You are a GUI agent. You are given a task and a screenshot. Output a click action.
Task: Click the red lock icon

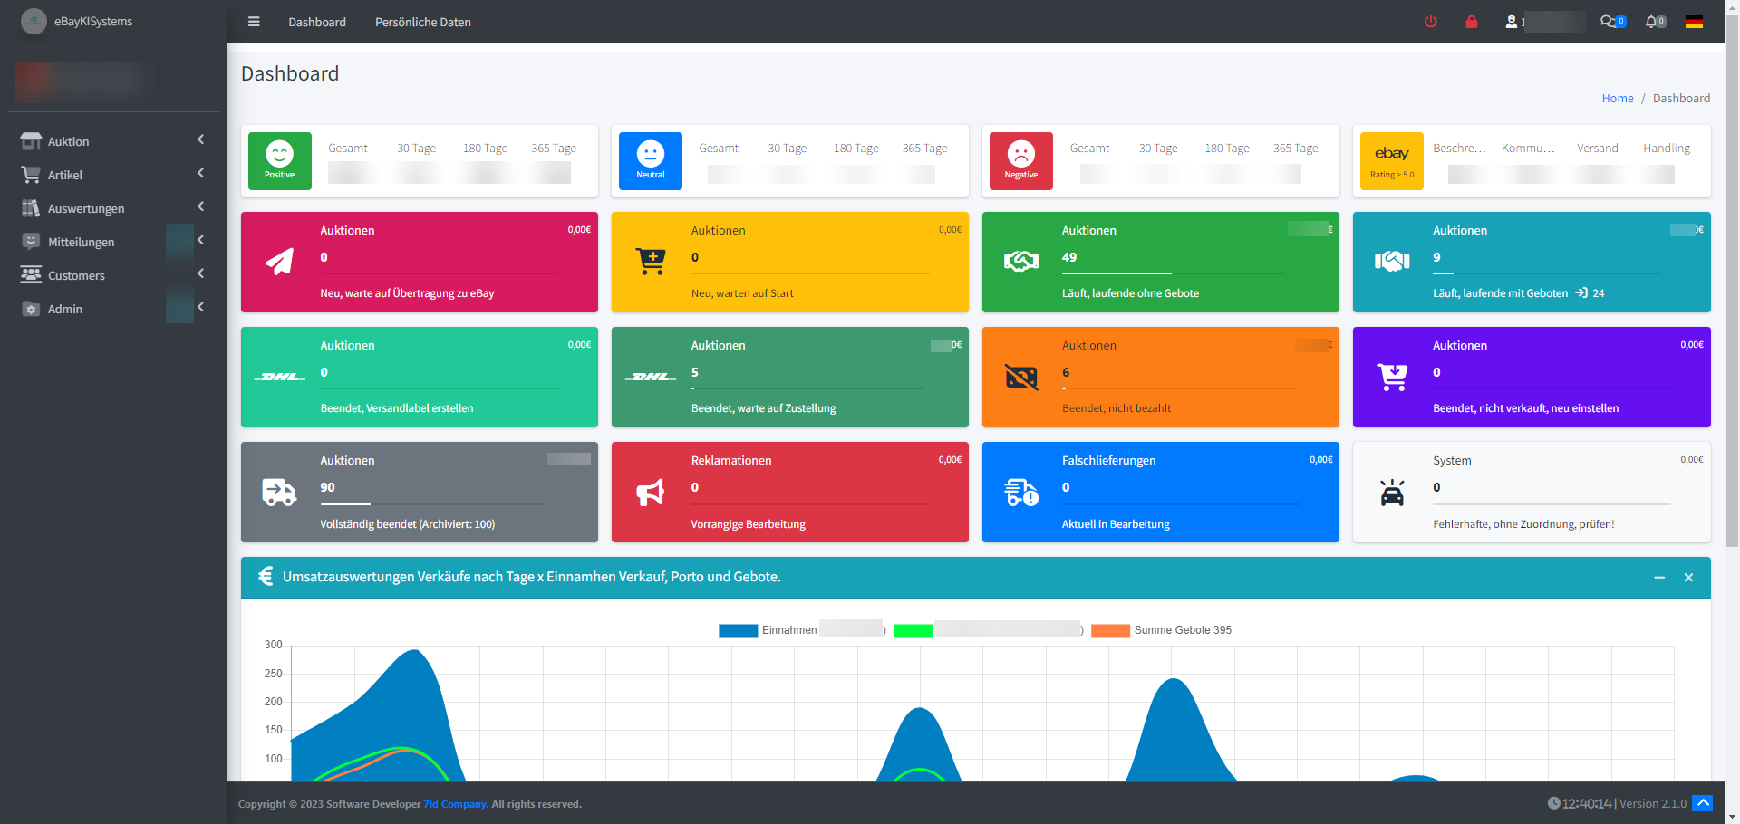coord(1471,22)
